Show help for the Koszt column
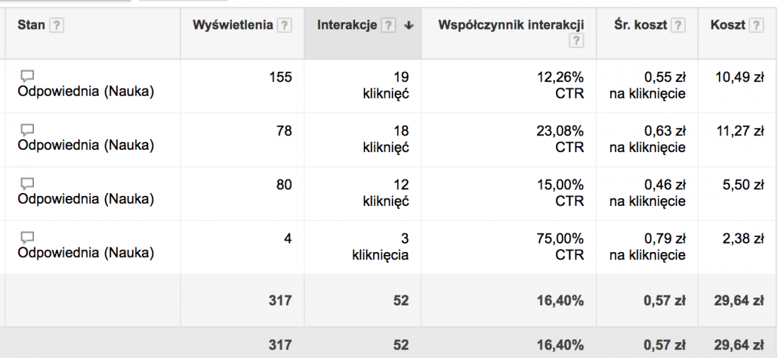This screenshot has width=778, height=358. pyautogui.click(x=756, y=25)
